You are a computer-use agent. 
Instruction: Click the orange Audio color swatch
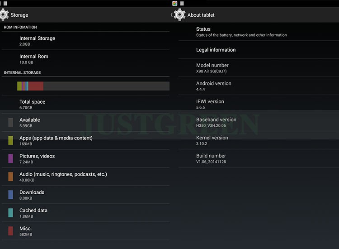(x=10, y=177)
